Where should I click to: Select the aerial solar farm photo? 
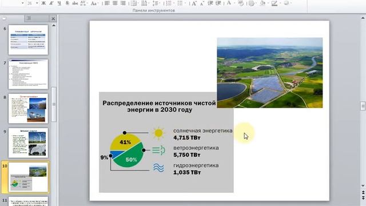point(270,73)
